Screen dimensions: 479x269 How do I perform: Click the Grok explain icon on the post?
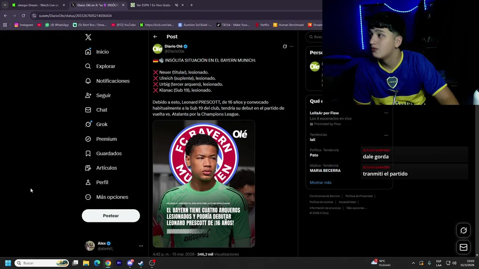285,46
